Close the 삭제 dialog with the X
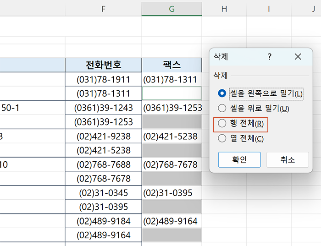Screen dimensions: 321x246 point(298,57)
